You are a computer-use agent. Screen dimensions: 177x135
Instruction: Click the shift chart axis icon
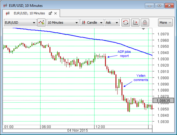[x=135, y=23]
